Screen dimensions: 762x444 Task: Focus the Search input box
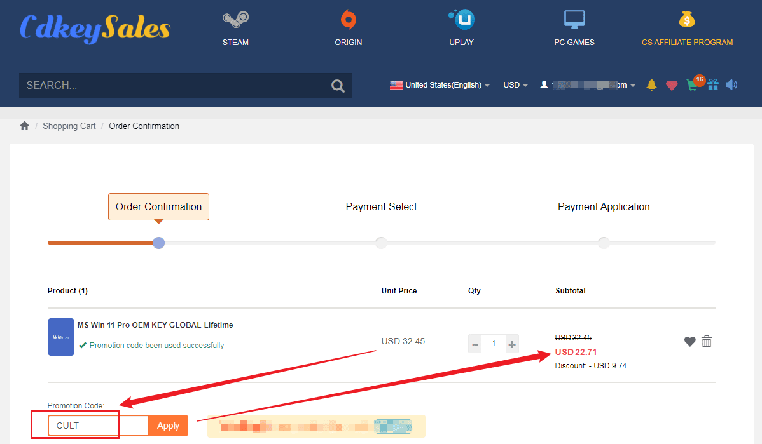pyautogui.click(x=172, y=86)
